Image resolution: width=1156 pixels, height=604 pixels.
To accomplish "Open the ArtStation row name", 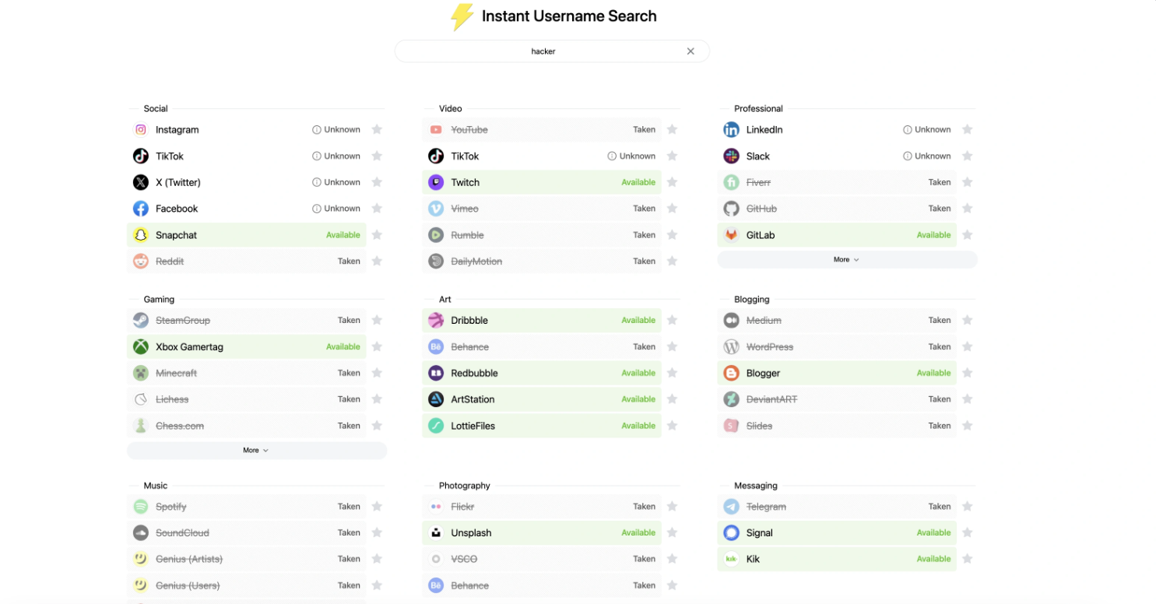I will (473, 399).
